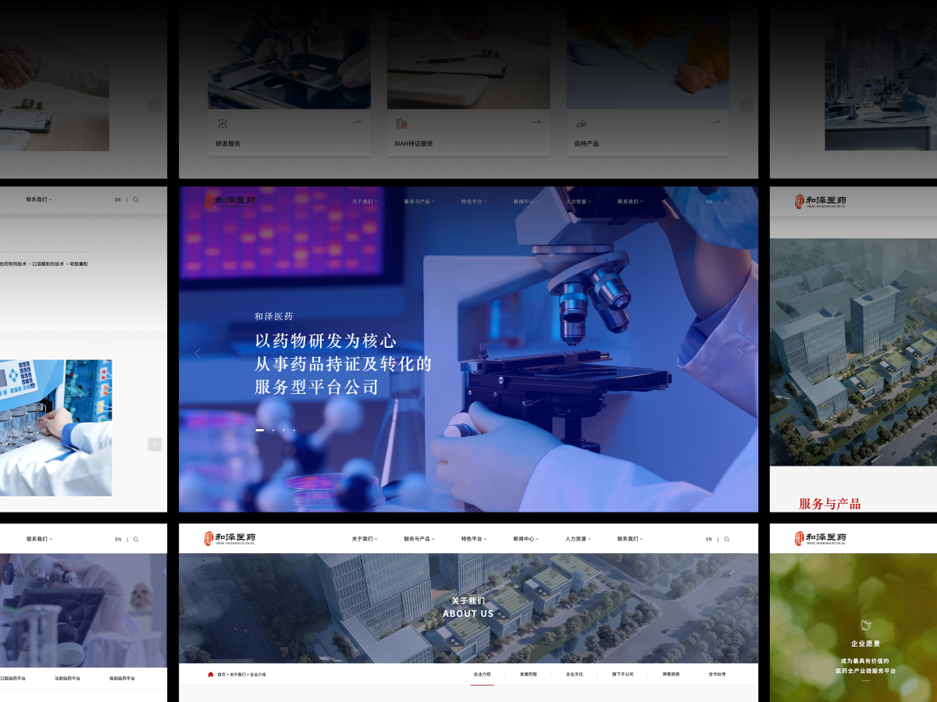Click the 自持产品 card title

coord(586,144)
